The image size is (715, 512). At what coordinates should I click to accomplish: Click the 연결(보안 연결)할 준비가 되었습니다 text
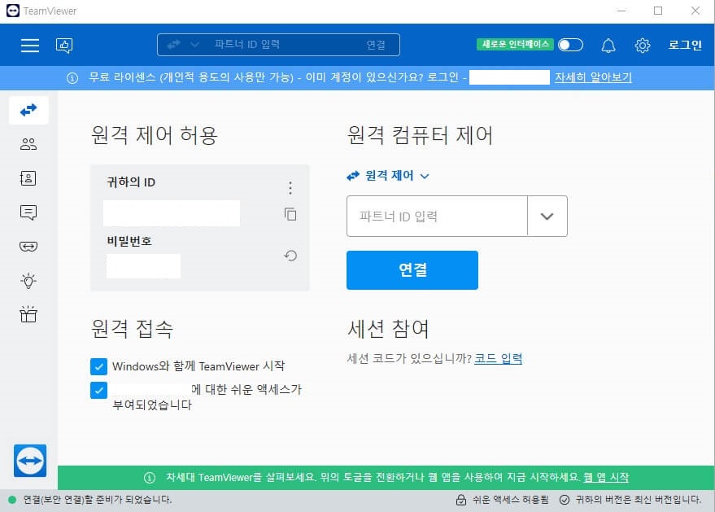pyautogui.click(x=98, y=500)
